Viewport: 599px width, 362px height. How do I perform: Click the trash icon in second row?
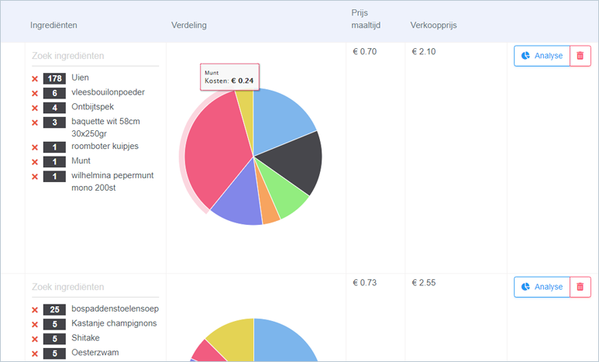click(x=580, y=287)
